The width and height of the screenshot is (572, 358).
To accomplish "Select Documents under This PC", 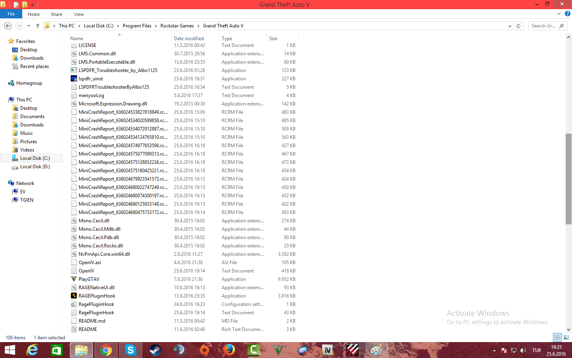I will 32,117.
